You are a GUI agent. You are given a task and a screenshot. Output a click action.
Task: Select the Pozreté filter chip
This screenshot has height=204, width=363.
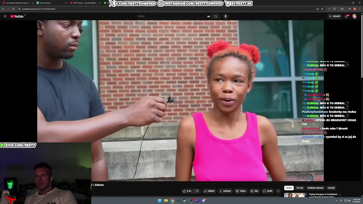(331, 188)
